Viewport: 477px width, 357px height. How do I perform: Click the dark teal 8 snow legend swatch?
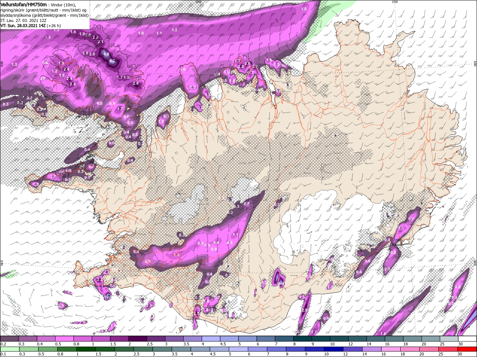[x=302, y=339]
